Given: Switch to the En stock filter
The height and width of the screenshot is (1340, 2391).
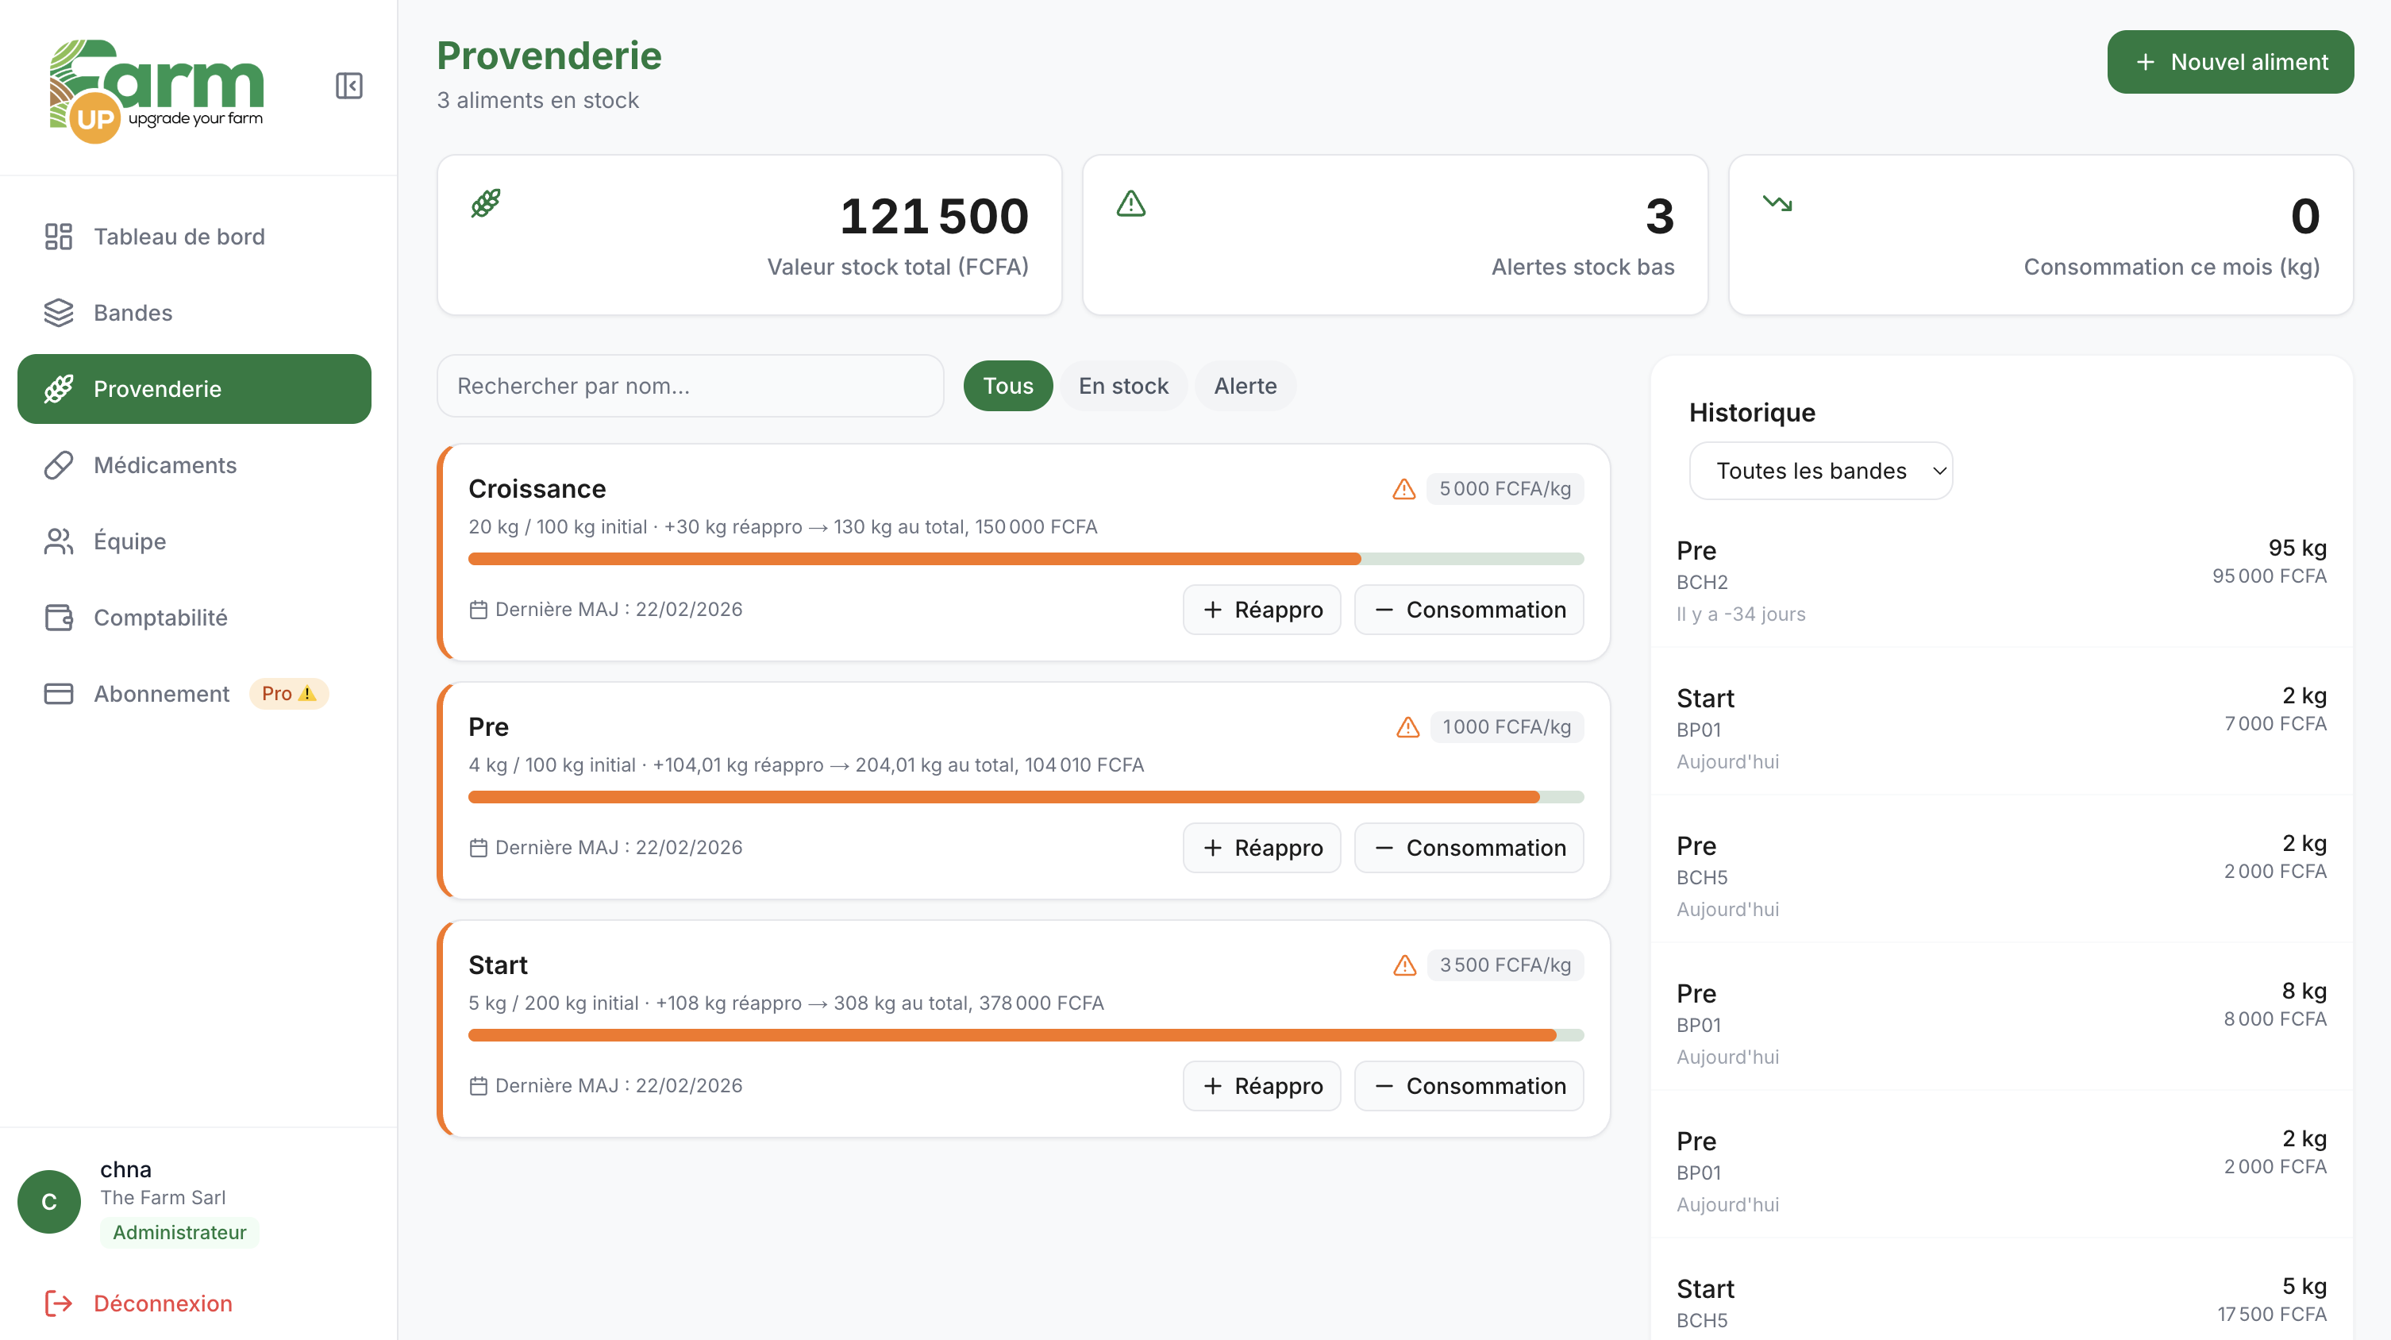Looking at the screenshot, I should (x=1123, y=385).
